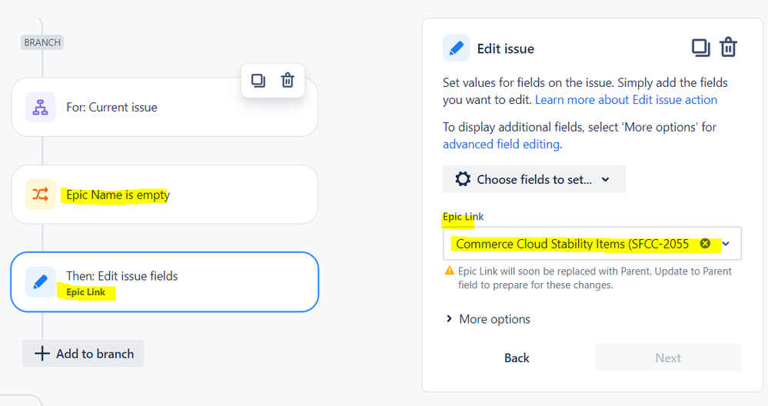
Task: Open Learn more about Edit issue action link
Action: (626, 100)
